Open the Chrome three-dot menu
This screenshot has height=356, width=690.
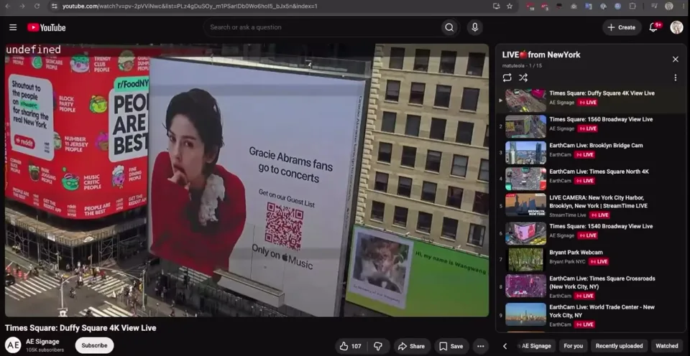tap(682, 6)
